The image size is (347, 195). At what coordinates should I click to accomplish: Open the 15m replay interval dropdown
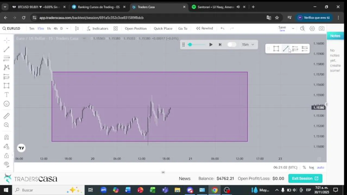pos(248,45)
